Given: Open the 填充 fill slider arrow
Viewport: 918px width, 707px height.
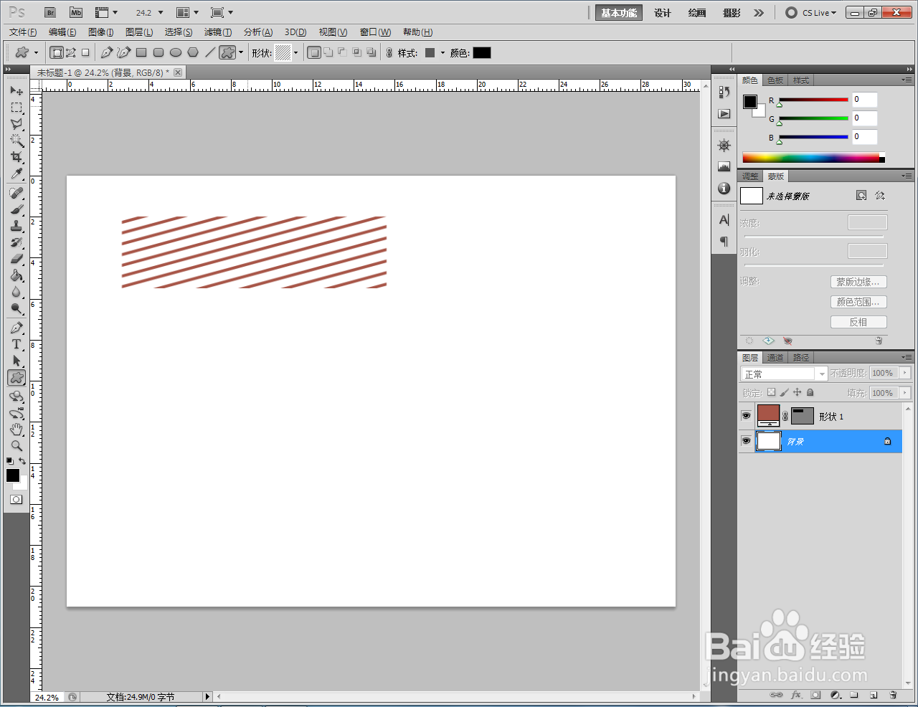Looking at the screenshot, I should pyautogui.click(x=905, y=393).
